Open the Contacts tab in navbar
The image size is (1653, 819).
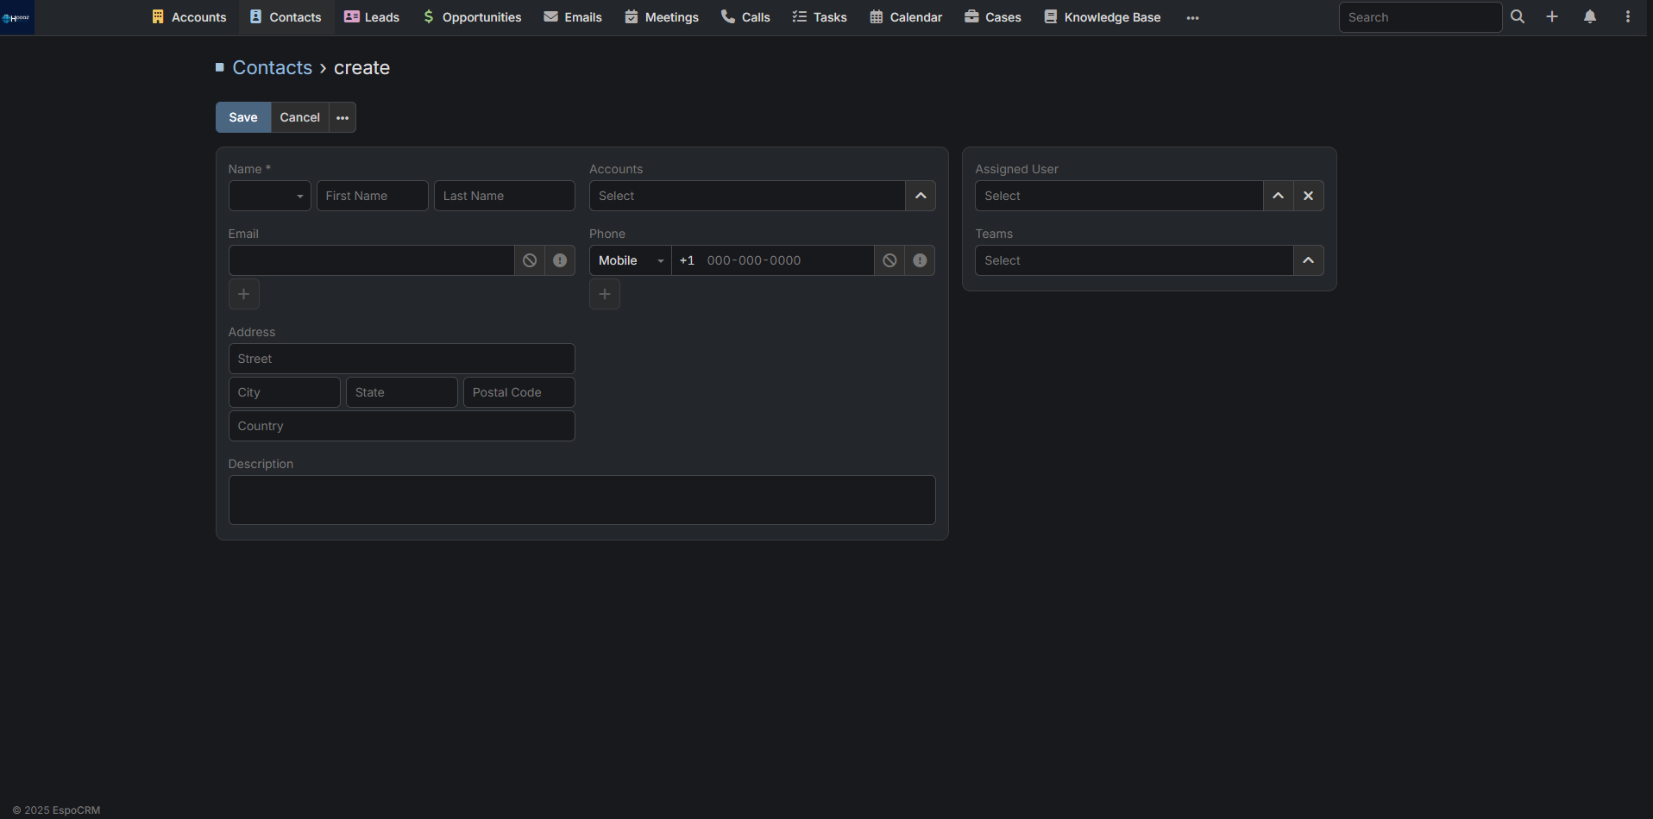tap(286, 17)
